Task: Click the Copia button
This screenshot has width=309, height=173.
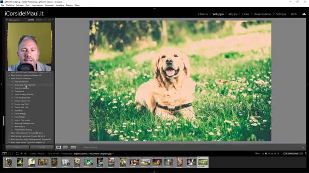Action: click(x=17, y=147)
